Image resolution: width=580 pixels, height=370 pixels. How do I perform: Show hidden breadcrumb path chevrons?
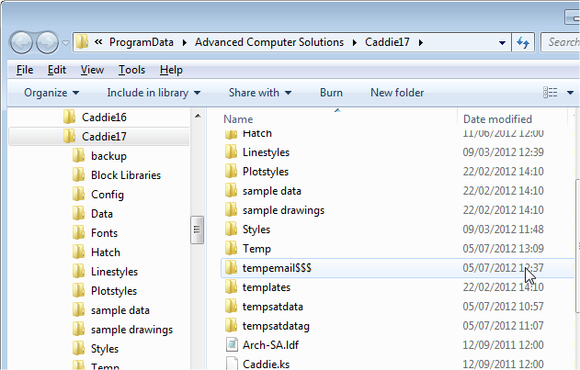click(98, 42)
